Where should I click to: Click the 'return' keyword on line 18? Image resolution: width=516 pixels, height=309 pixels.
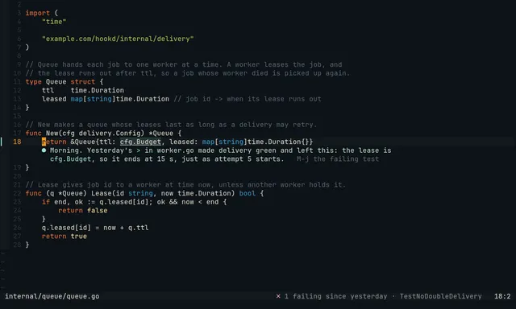point(54,142)
